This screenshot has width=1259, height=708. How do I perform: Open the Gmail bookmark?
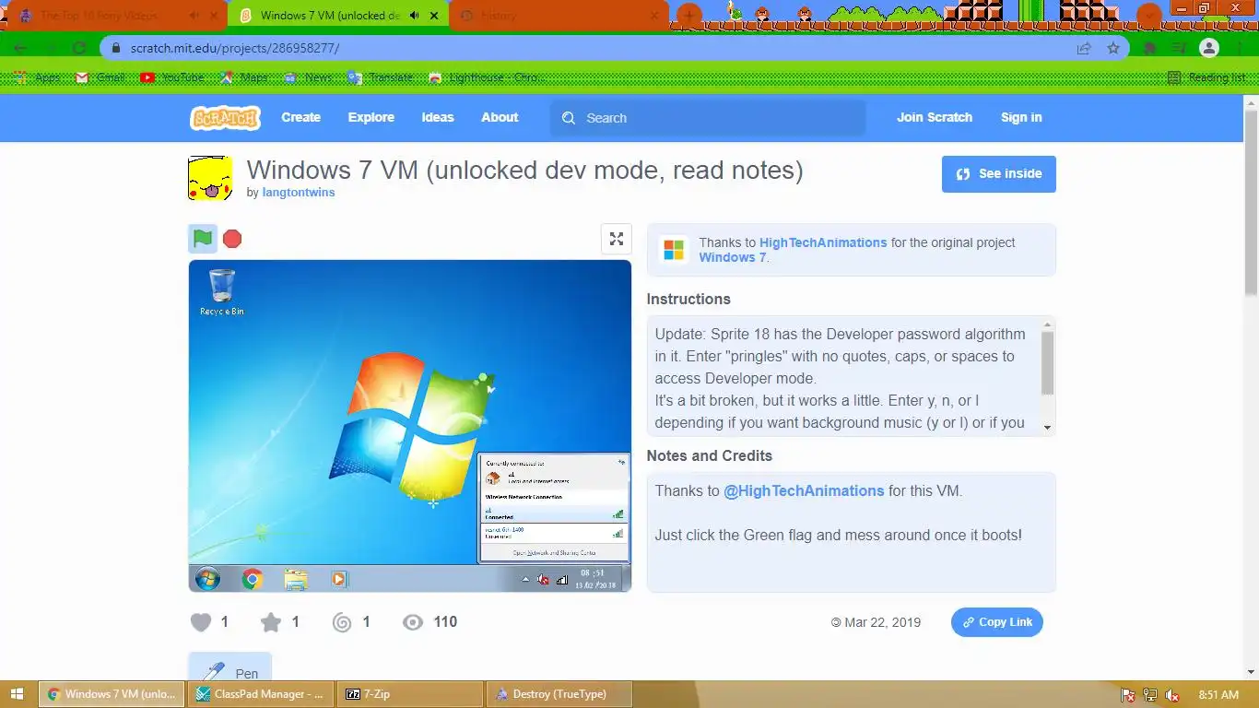[x=100, y=77]
